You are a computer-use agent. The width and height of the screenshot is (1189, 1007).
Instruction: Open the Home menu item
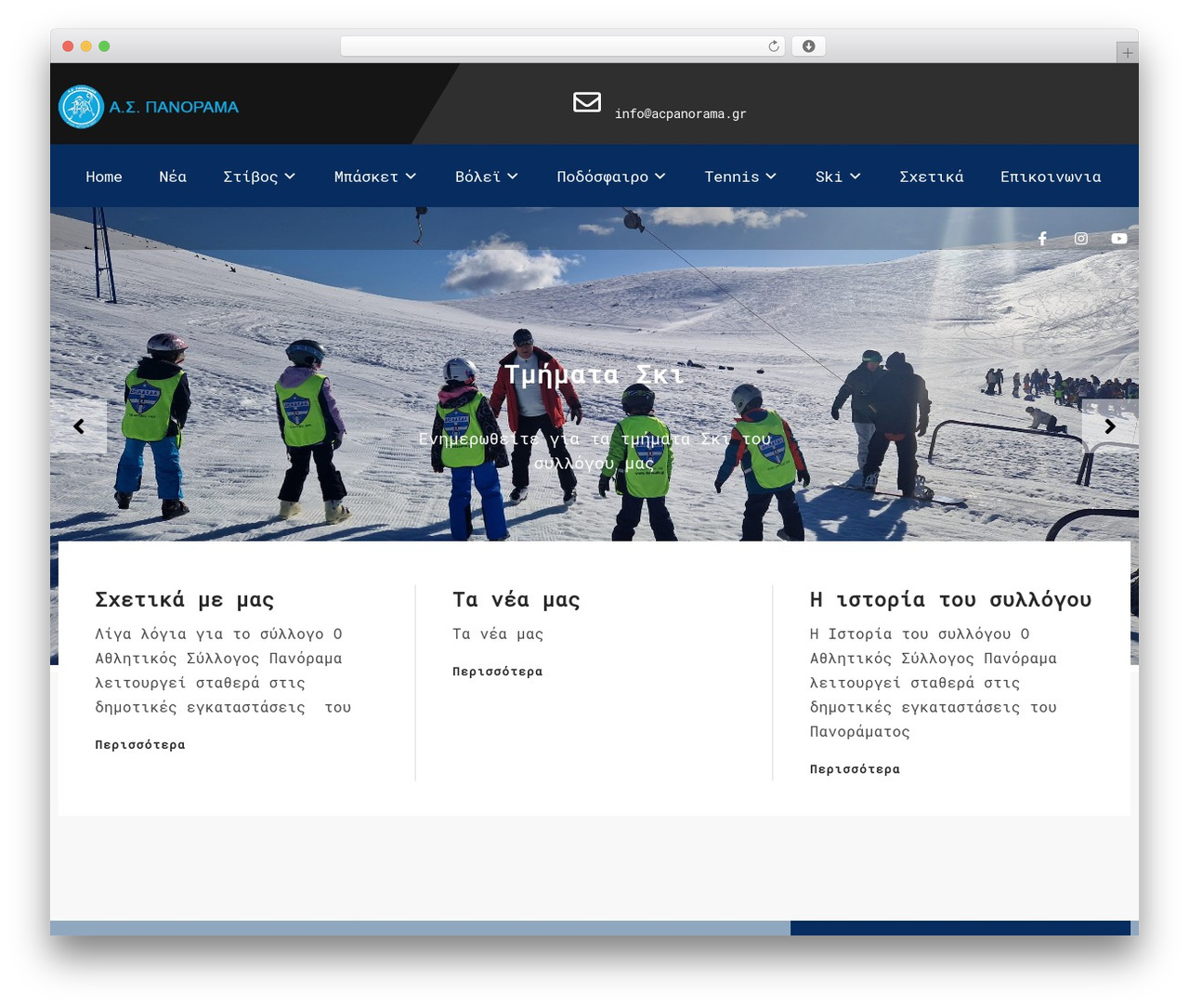104,177
